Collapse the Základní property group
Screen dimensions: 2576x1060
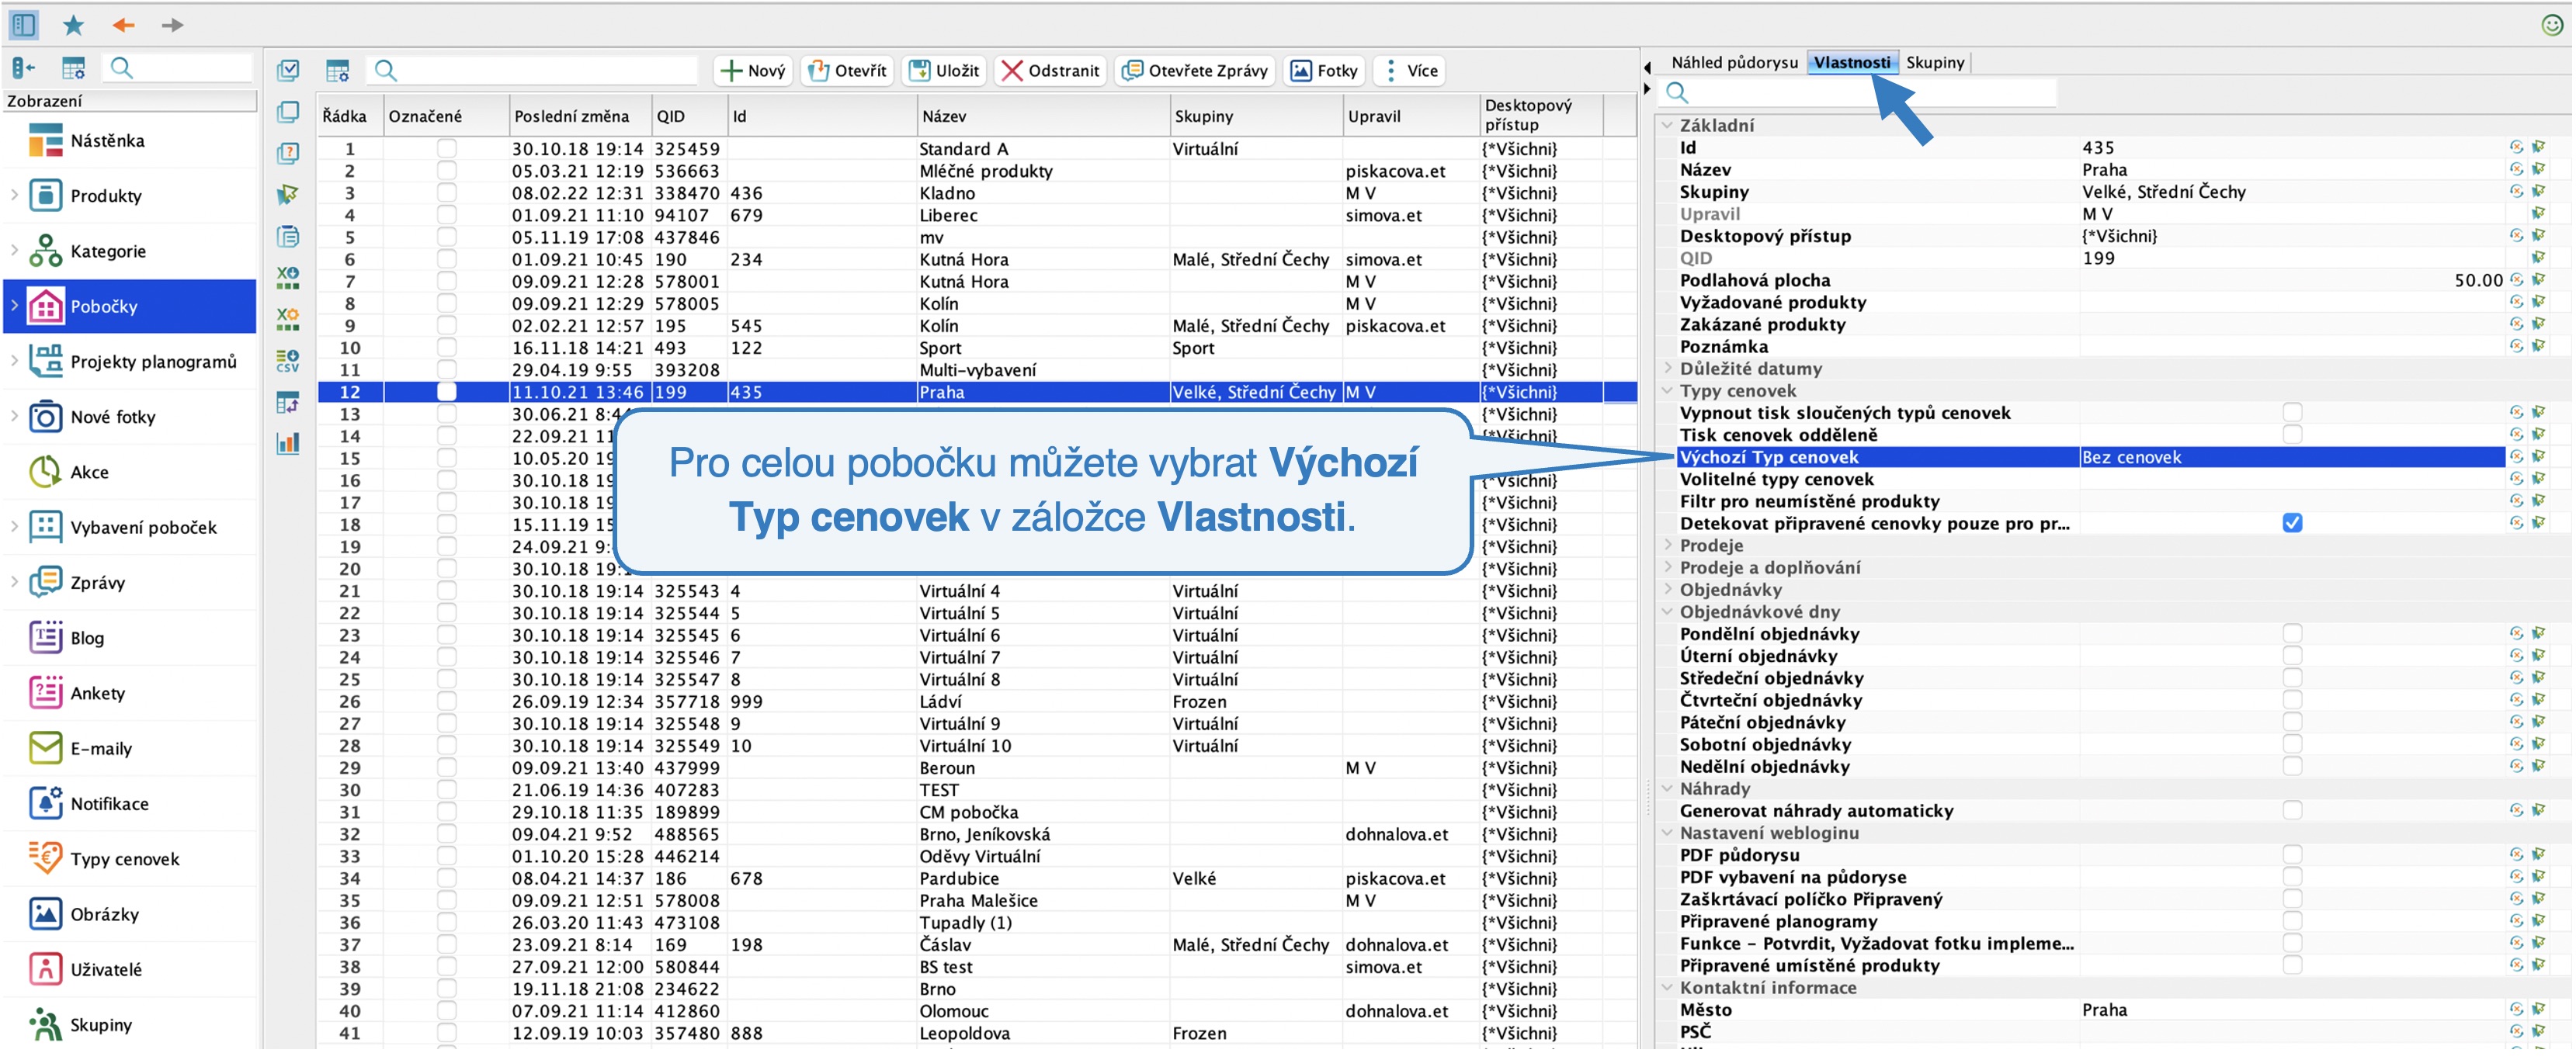click(1667, 125)
